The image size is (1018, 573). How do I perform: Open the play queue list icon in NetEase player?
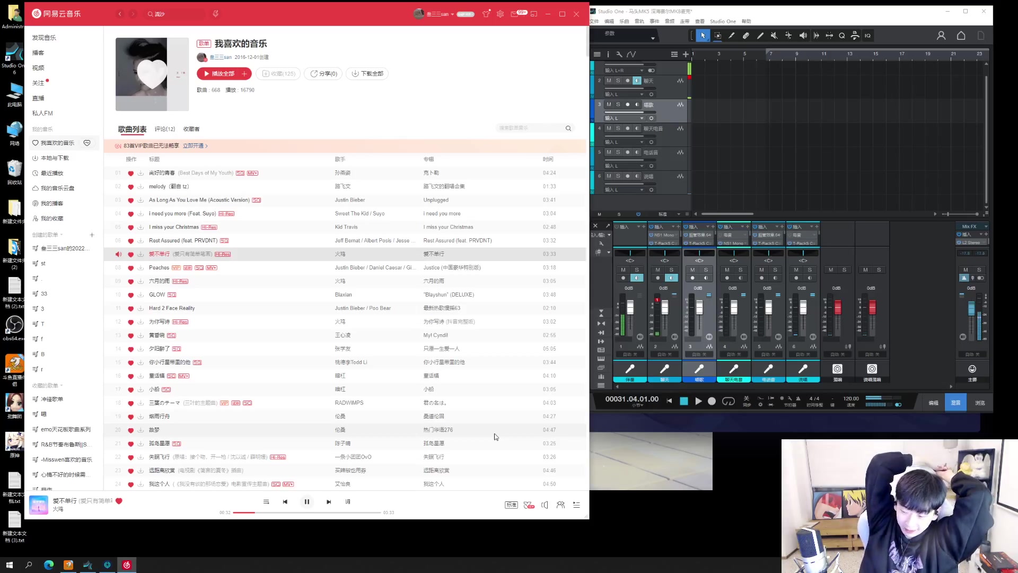576,505
